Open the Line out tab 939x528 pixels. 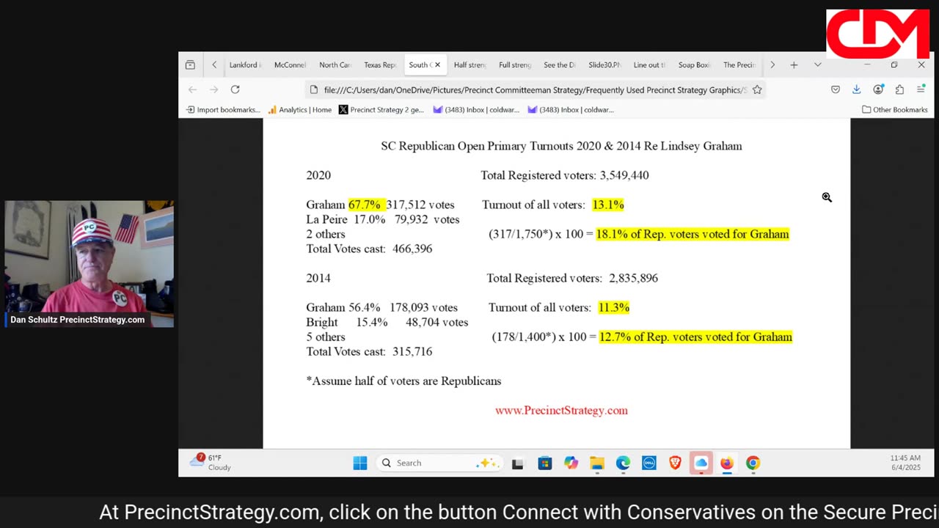click(x=649, y=65)
